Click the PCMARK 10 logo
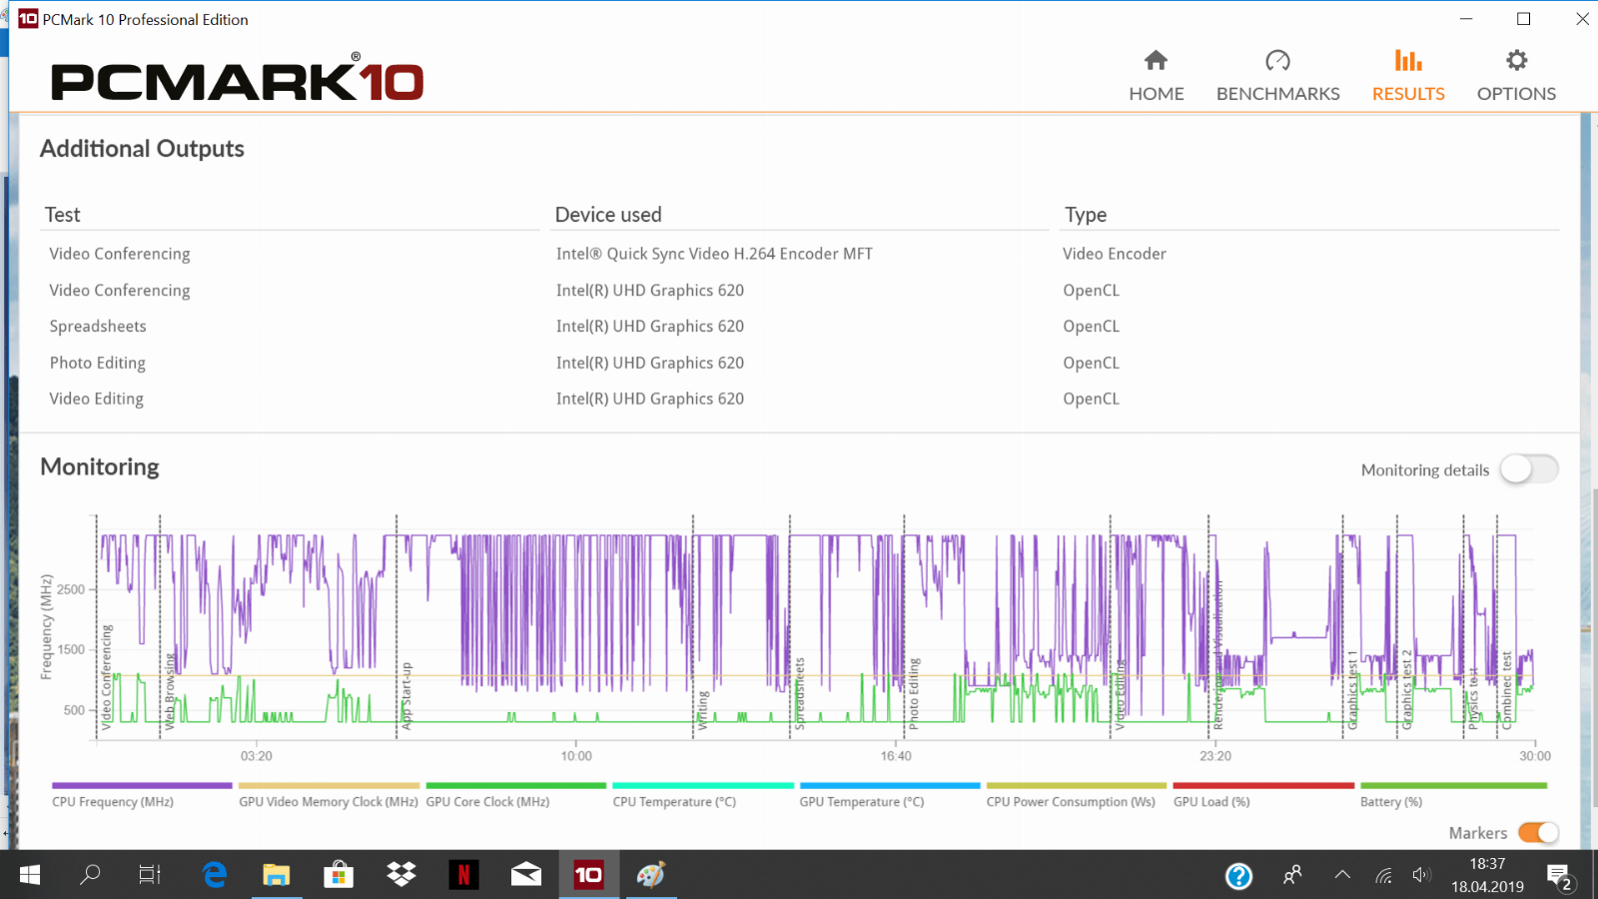This screenshot has width=1598, height=899. [237, 78]
